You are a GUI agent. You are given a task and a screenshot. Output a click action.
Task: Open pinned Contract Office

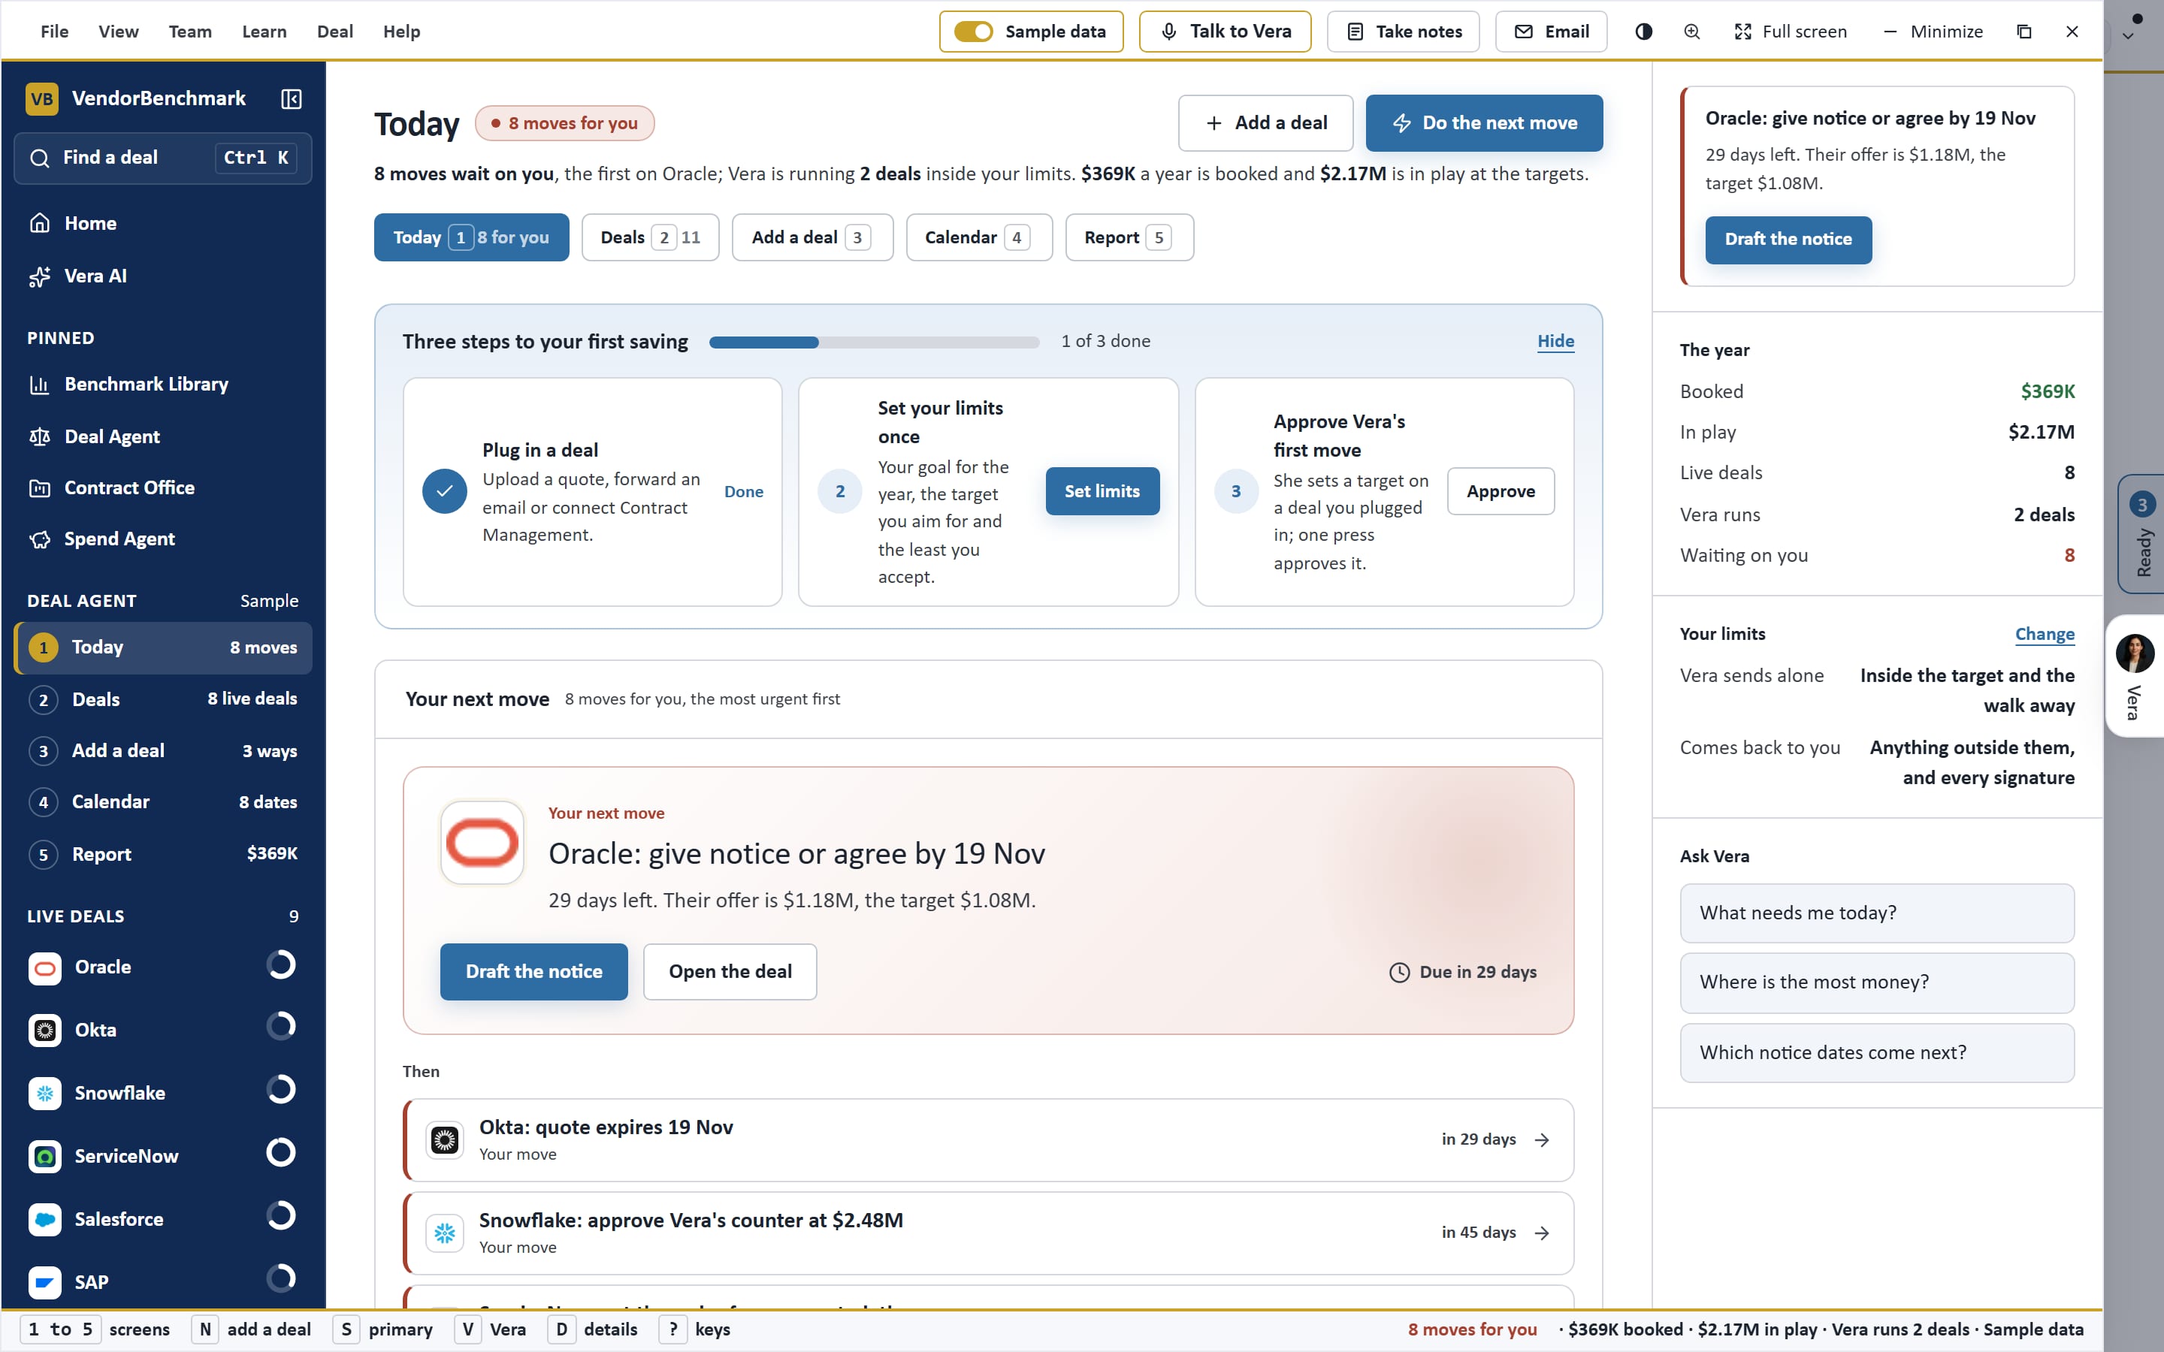[163, 487]
